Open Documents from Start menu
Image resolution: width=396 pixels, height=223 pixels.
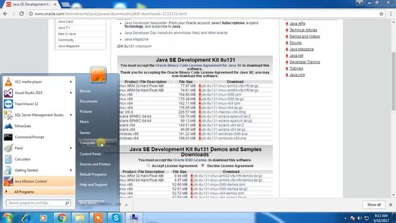point(88,102)
